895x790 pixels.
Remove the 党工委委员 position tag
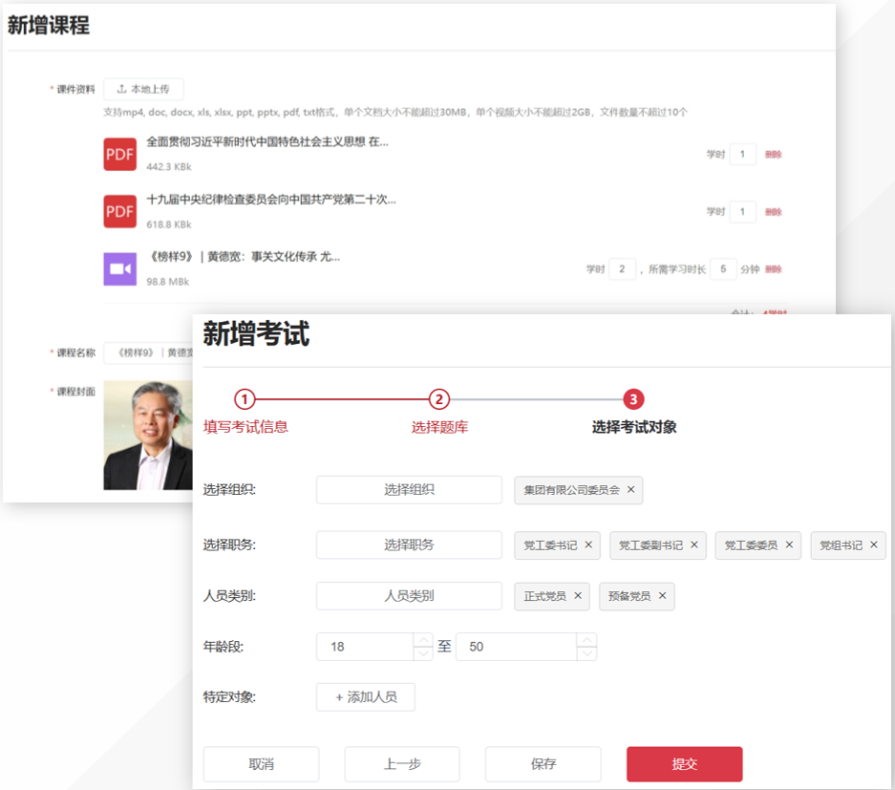(789, 545)
